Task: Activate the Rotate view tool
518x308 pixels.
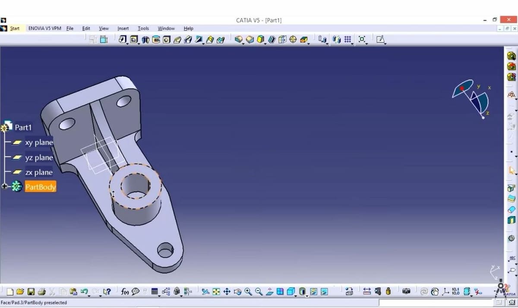Action: coord(237,292)
